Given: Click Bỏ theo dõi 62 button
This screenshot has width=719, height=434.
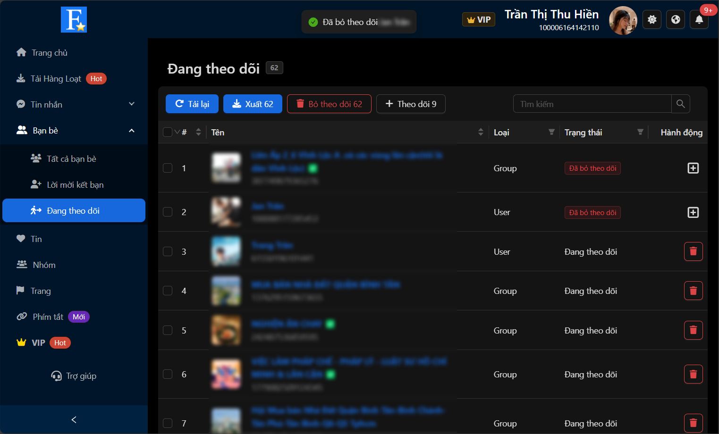Looking at the screenshot, I should pos(329,104).
